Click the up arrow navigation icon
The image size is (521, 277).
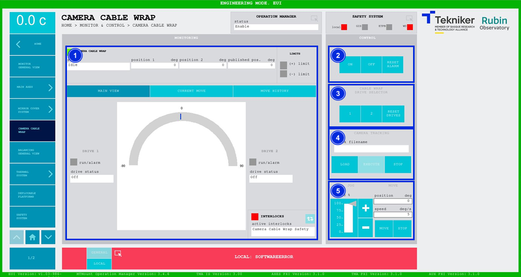pos(17,237)
